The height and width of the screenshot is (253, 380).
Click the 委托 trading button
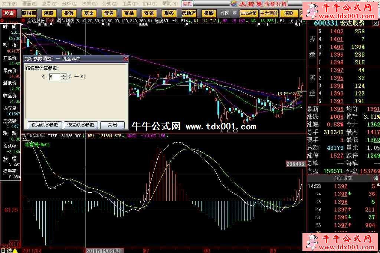point(187,4)
